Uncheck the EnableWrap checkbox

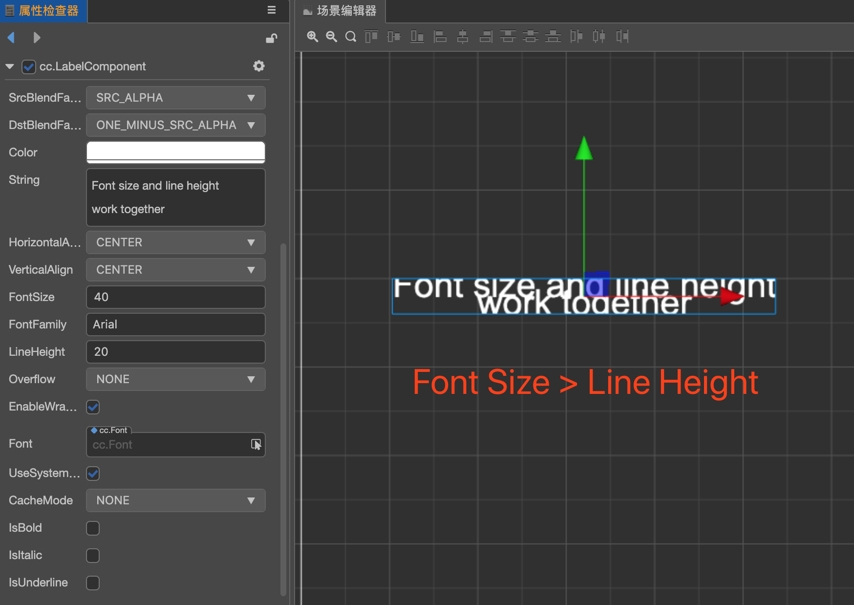[x=93, y=407]
